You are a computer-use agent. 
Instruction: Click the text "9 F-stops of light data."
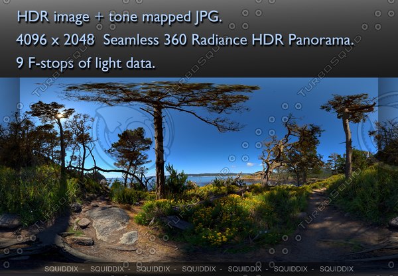tap(86, 63)
